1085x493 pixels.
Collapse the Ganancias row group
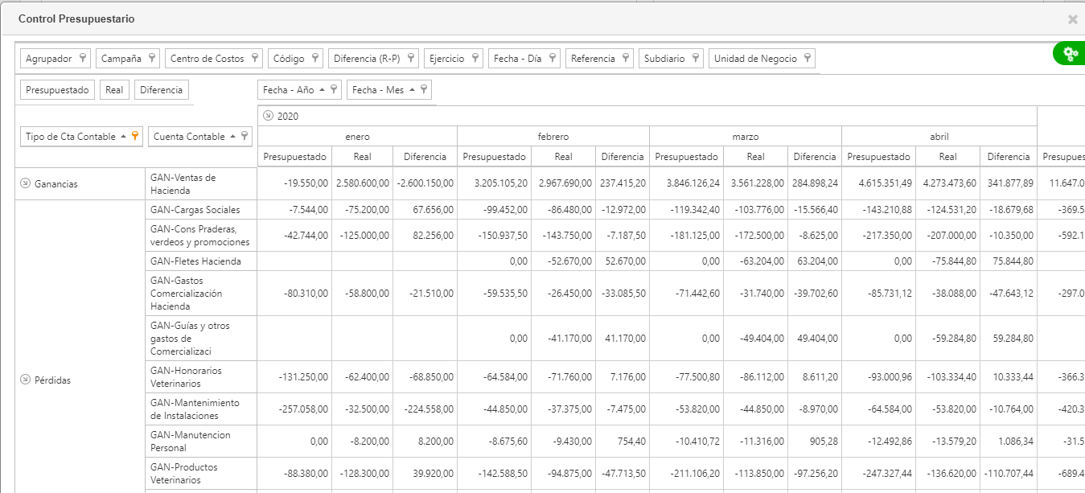(x=25, y=183)
